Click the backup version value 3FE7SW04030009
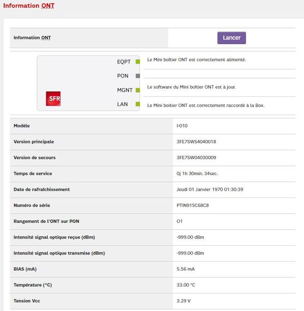Viewport: 304px width, 311px height. tap(196, 158)
